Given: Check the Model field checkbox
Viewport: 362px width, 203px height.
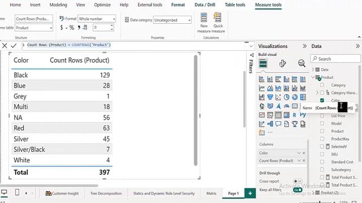Looking at the screenshot, I should [x=322, y=123].
